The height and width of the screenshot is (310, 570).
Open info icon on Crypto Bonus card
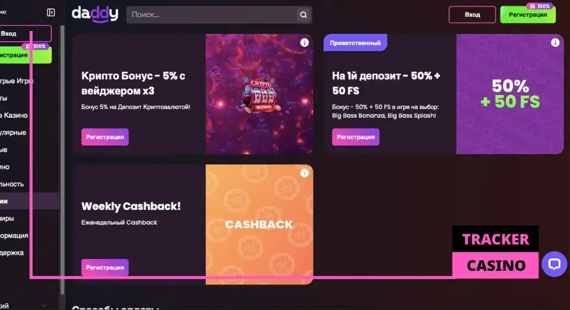[304, 43]
